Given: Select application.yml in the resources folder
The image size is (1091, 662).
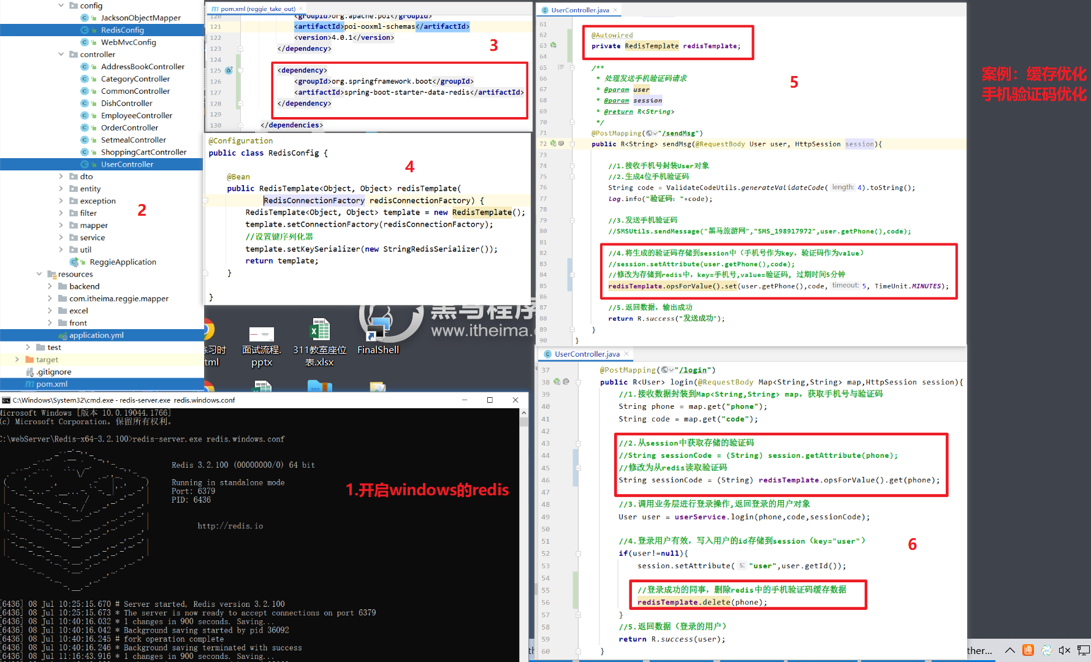Looking at the screenshot, I should pyautogui.click(x=96, y=335).
